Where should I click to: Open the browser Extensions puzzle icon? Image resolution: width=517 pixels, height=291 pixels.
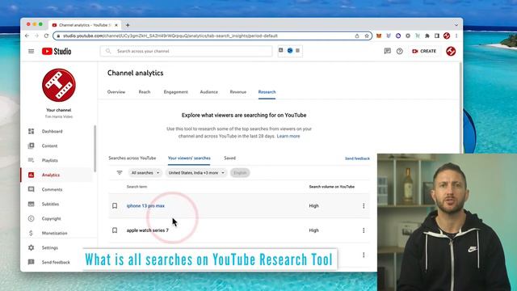point(427,36)
